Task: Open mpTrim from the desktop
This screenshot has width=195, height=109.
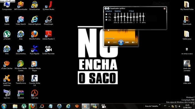Action: (7, 94)
